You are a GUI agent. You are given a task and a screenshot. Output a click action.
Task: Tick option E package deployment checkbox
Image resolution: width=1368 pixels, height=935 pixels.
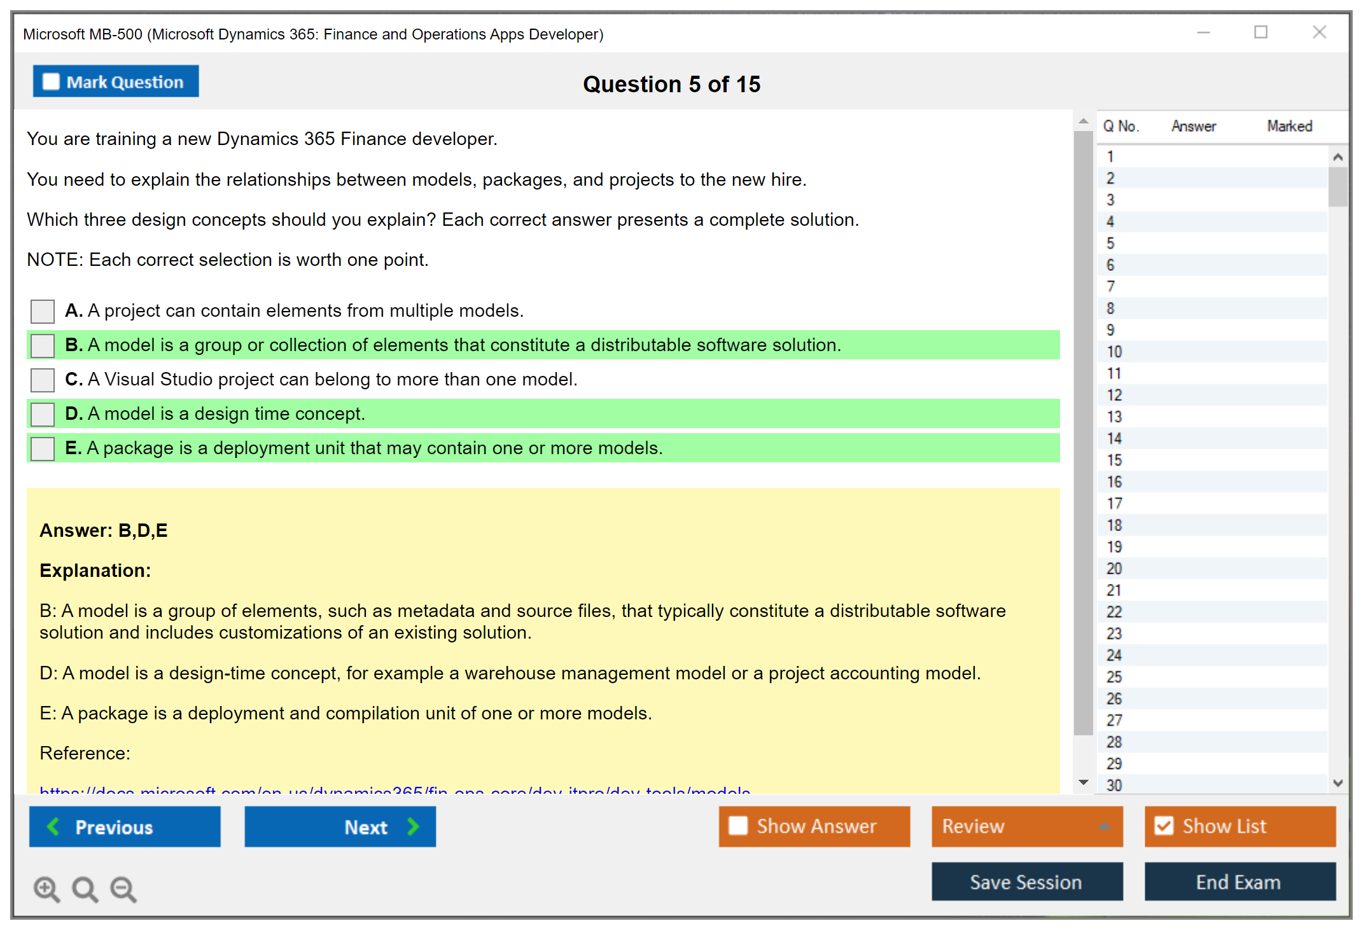point(43,448)
